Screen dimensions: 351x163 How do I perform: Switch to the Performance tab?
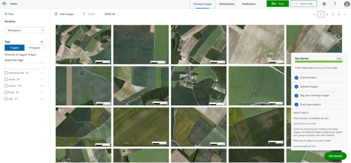point(227,4)
